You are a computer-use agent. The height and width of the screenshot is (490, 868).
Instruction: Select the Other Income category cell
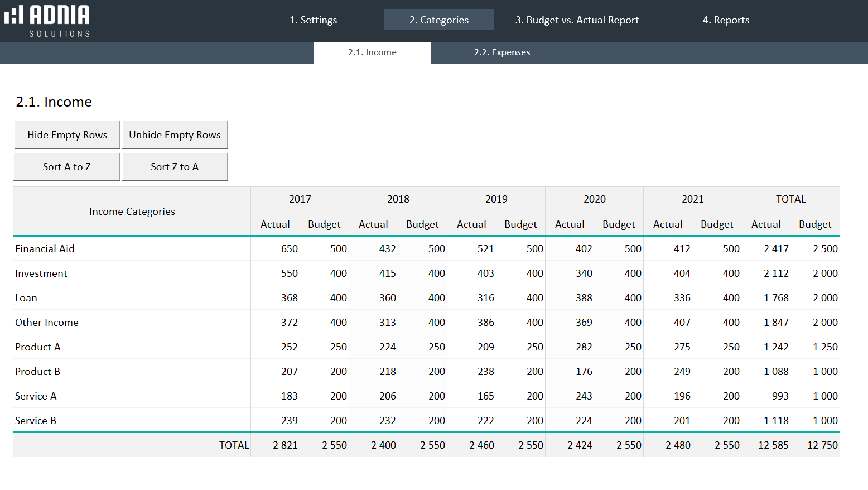pyautogui.click(x=47, y=323)
